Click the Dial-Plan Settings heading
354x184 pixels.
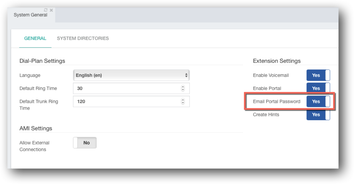coord(42,61)
